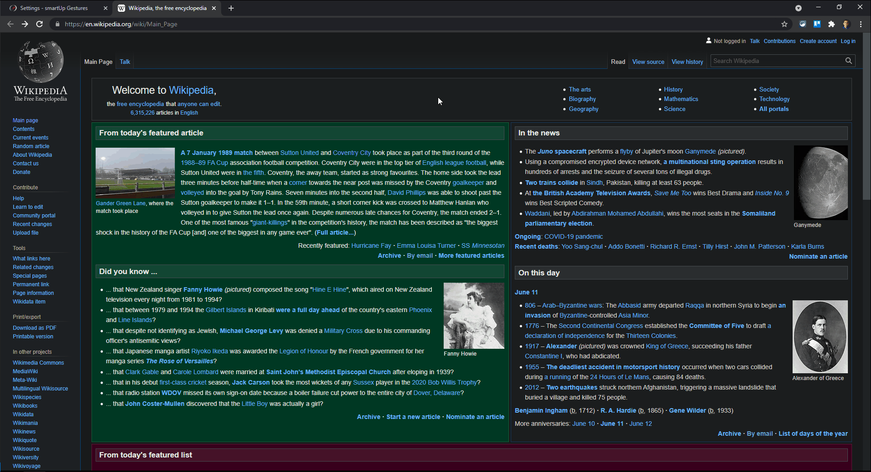Open the COVID-19 pandemic link
Screen dimensions: 871x472
[x=573, y=236]
